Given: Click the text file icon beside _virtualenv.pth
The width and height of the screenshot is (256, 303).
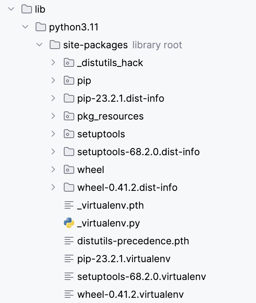Looking at the screenshot, I should tap(69, 205).
